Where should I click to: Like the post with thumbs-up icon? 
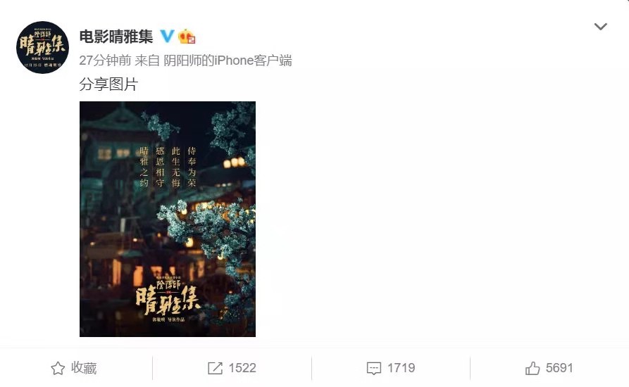coord(533,368)
